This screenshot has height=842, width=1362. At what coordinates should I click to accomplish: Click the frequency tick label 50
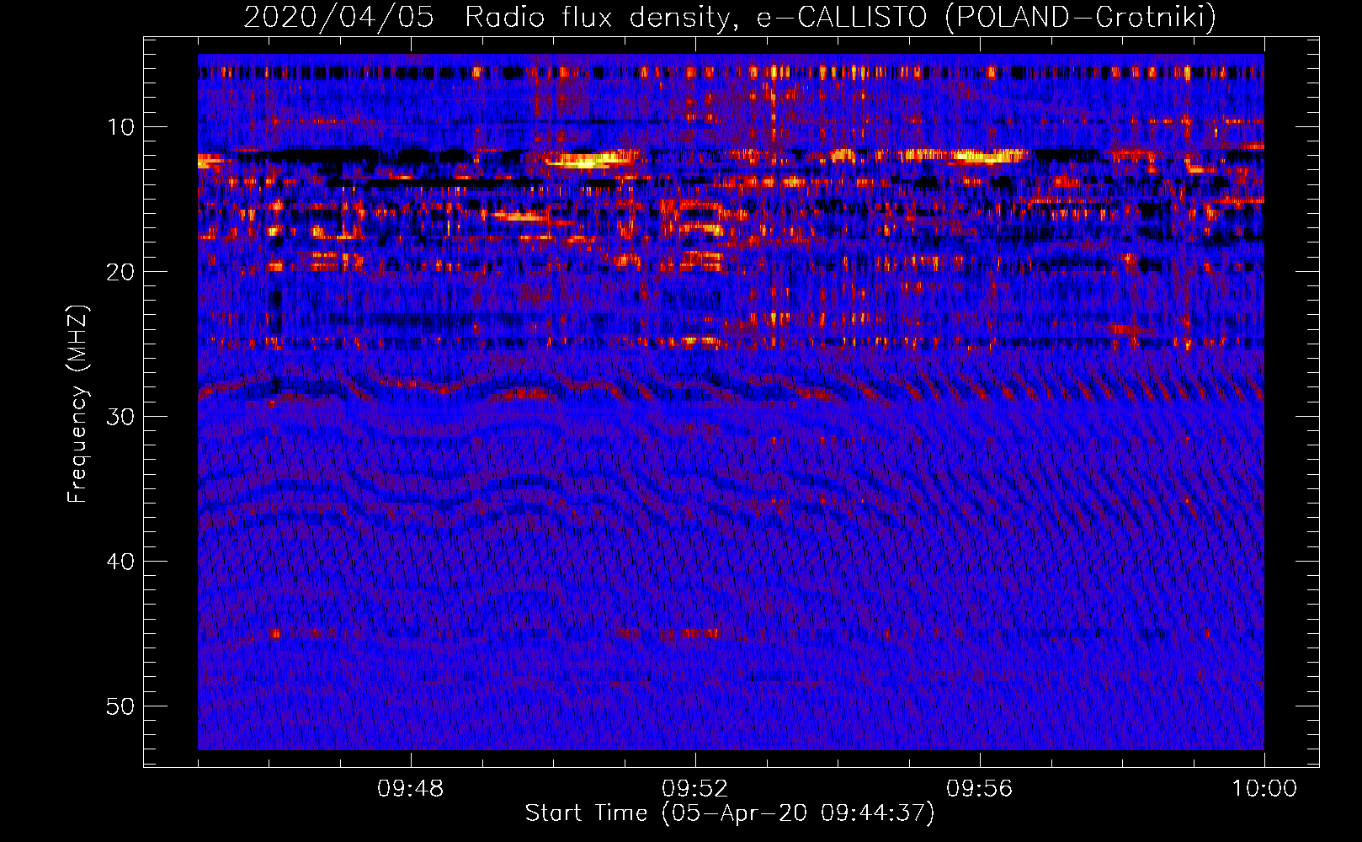point(121,706)
